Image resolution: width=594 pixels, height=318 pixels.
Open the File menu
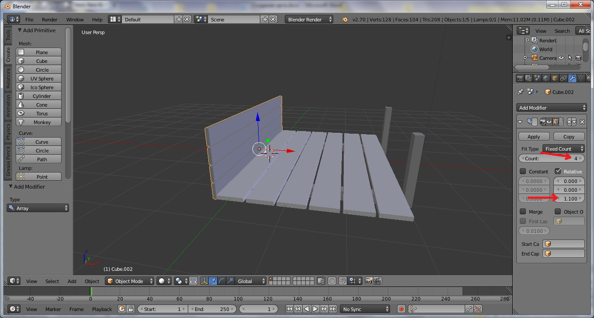click(x=29, y=19)
